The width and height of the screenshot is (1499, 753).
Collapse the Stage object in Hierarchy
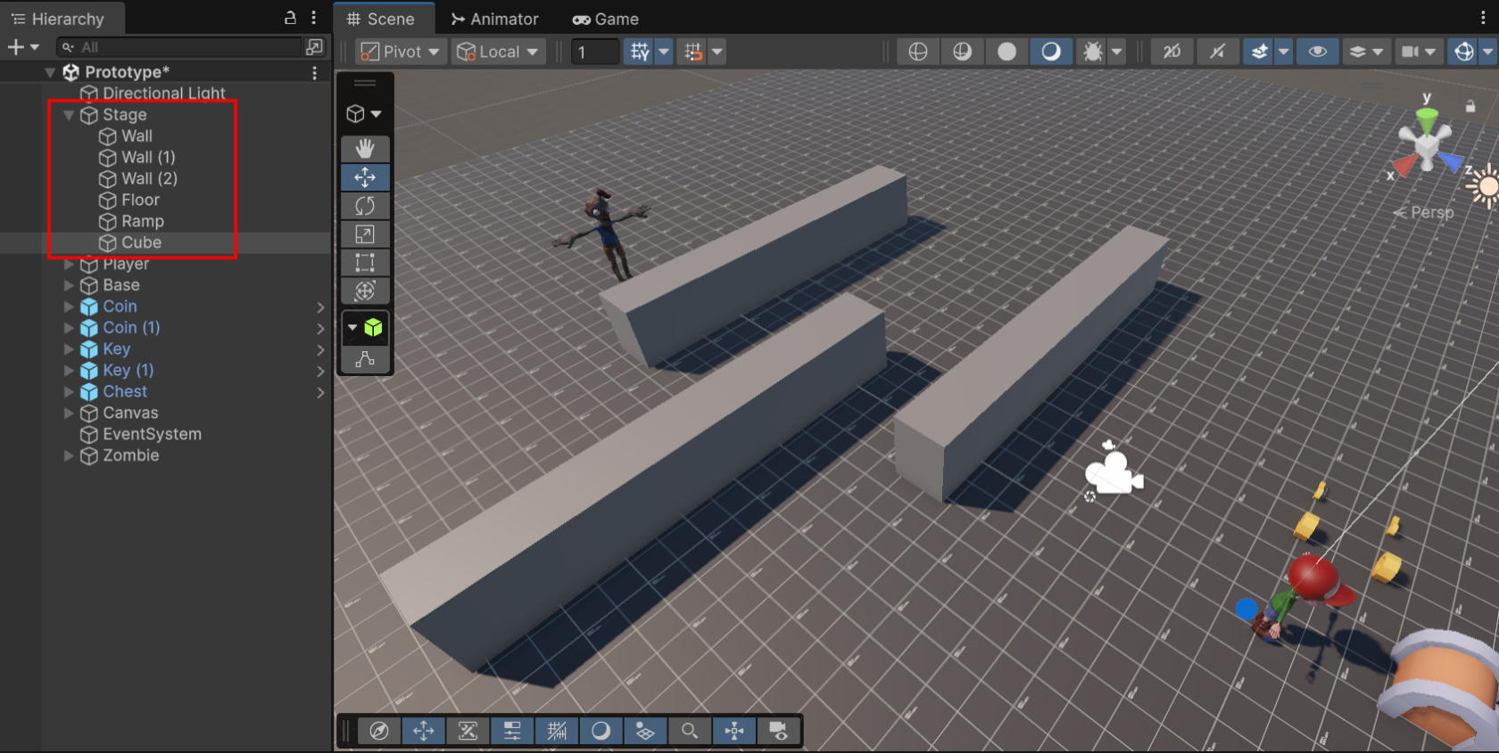pos(69,115)
